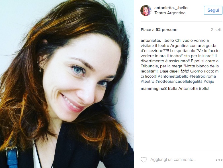223x168 pixels.
Task: Click the profile avatar thumbnail
Action: [146, 10]
